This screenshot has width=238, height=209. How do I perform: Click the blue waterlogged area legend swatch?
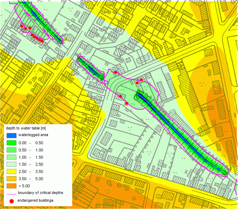click(12, 135)
